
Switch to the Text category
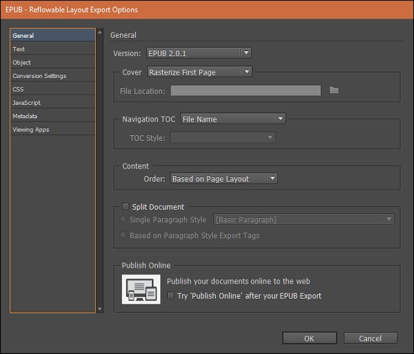point(53,49)
